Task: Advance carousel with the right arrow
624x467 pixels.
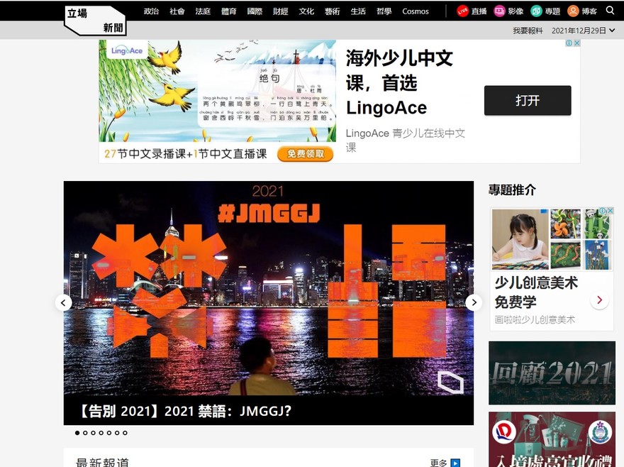Action: pos(474,302)
